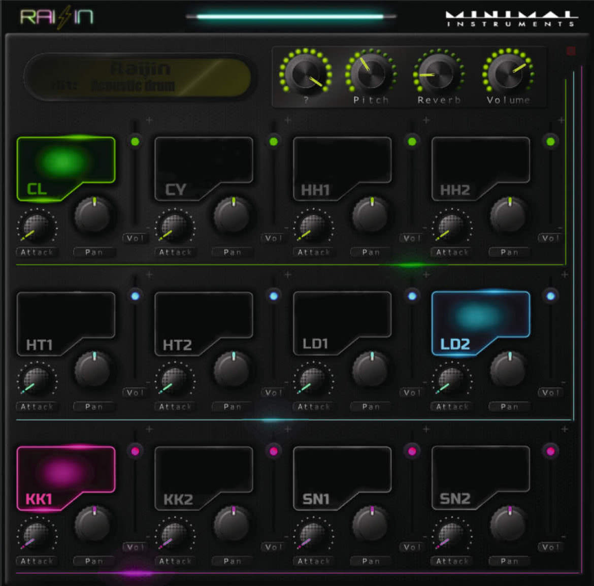This screenshot has width=594, height=586.
Task: Hit the HH2 drum pad
Action: pyautogui.click(x=481, y=169)
